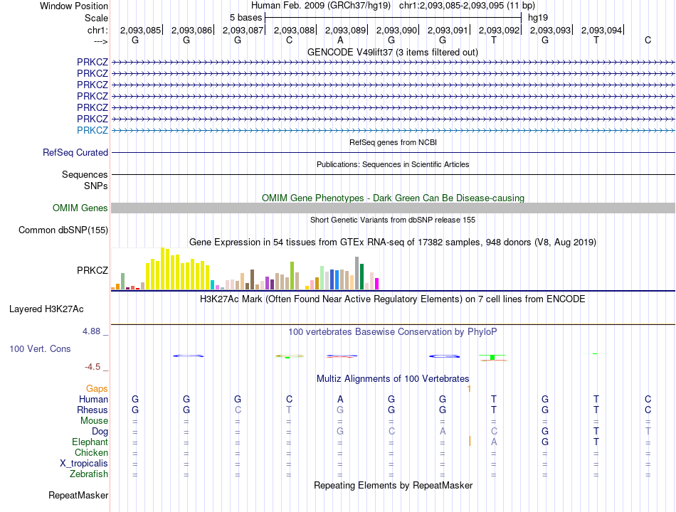Click the tallest yellow GTEx expression bar

tap(163, 269)
